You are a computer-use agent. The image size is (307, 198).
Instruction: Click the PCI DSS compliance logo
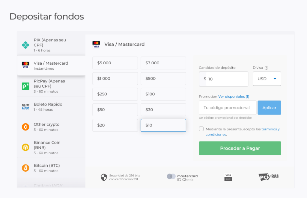click(x=269, y=177)
